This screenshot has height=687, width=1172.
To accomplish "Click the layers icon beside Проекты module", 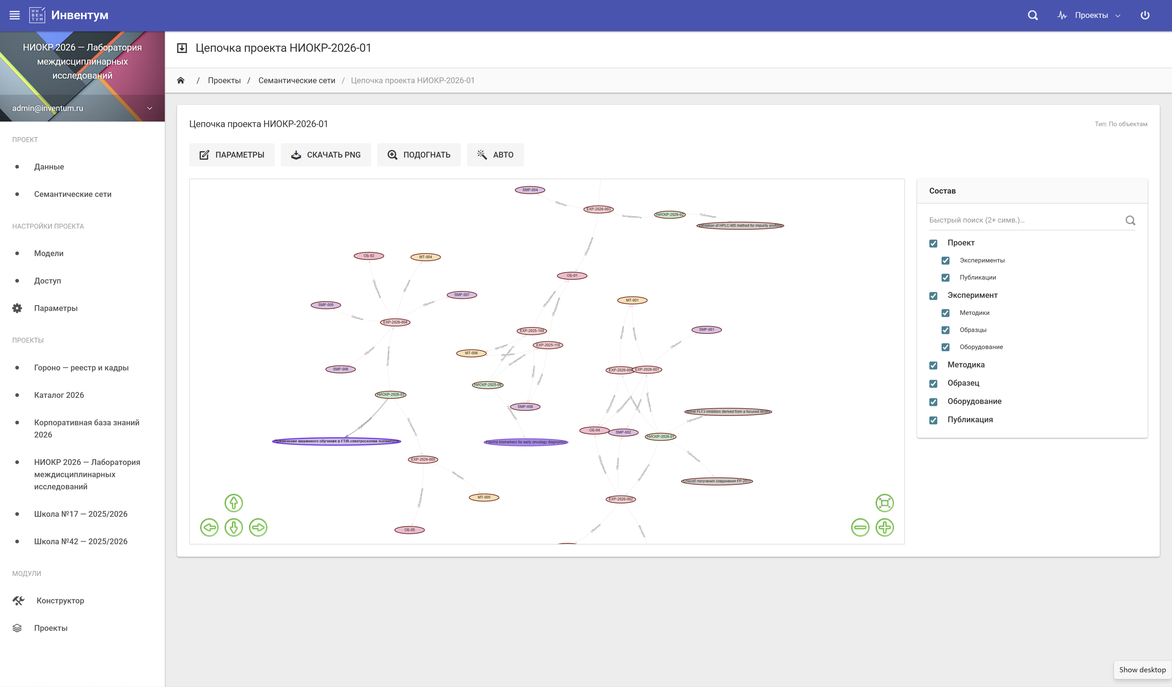I will [17, 628].
